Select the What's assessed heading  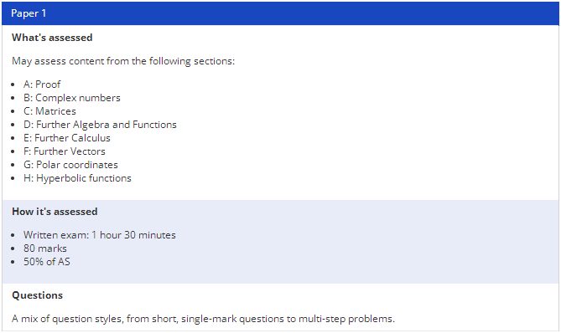(x=52, y=38)
